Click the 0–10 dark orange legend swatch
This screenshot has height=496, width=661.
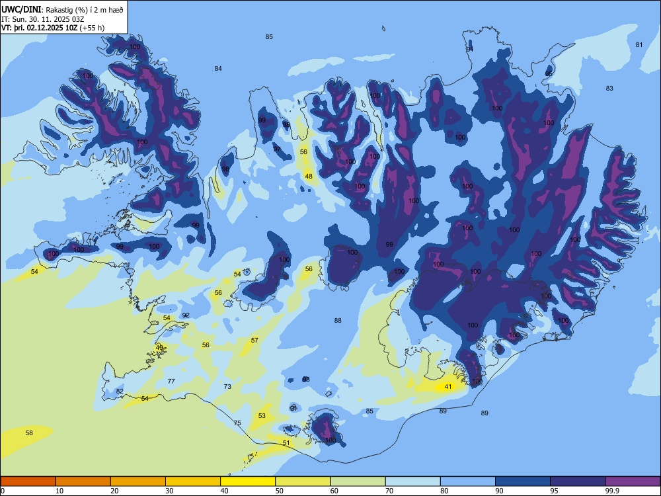28,481
